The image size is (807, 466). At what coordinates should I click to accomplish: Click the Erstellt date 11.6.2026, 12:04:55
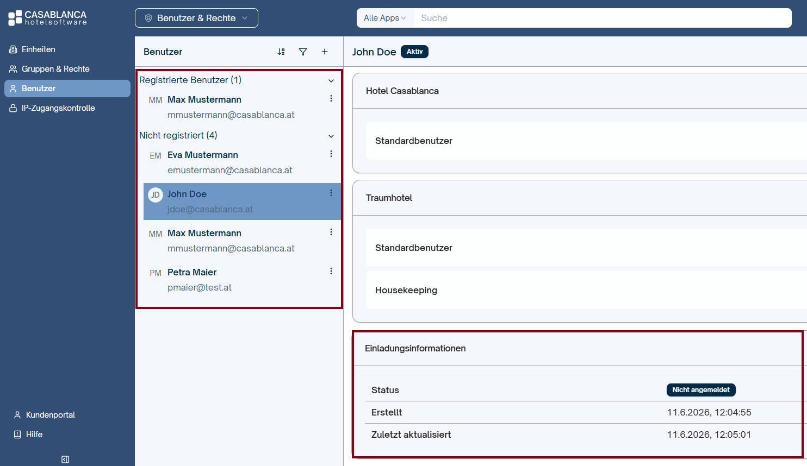[709, 412]
